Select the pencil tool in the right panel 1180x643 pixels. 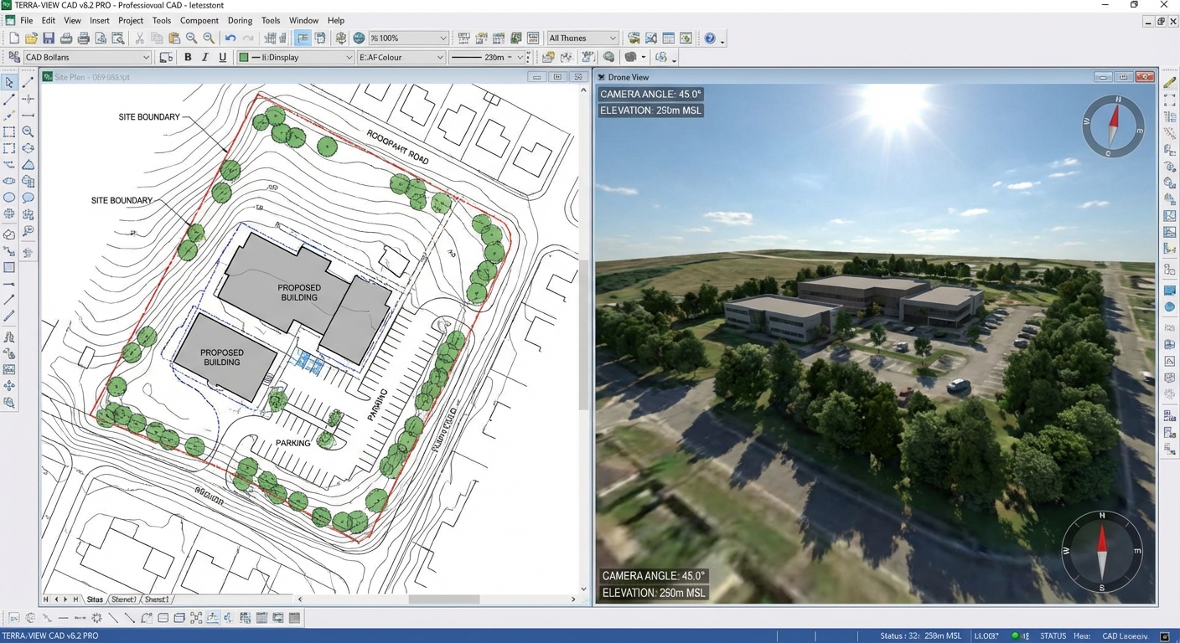tap(1170, 82)
